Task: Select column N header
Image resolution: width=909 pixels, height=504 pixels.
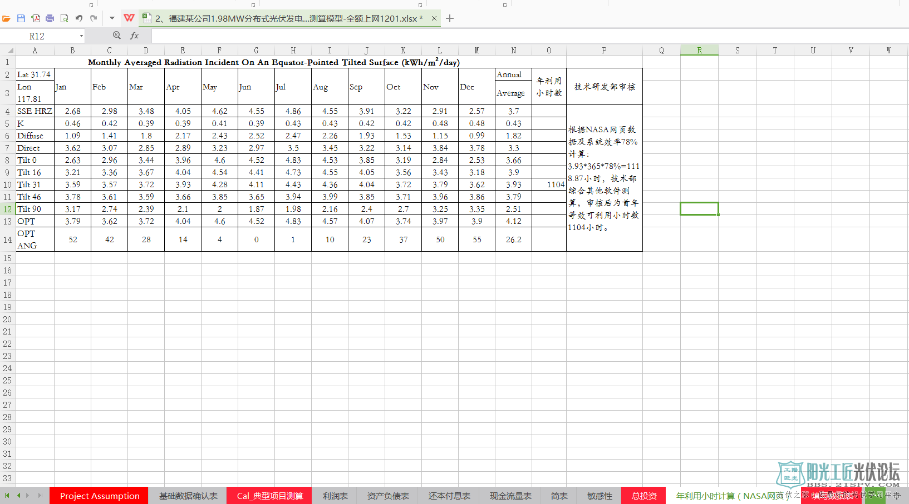Action: (x=513, y=50)
